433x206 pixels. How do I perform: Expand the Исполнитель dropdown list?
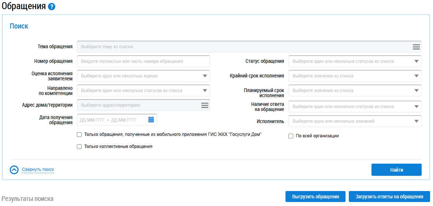[x=416, y=121]
